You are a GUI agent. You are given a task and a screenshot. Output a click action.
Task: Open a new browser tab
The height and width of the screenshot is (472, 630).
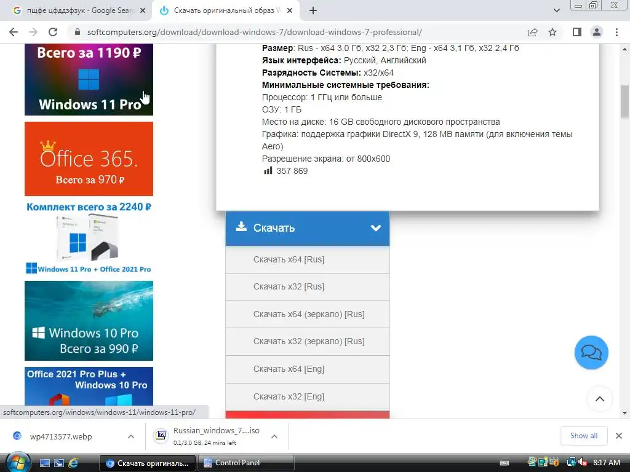313,11
